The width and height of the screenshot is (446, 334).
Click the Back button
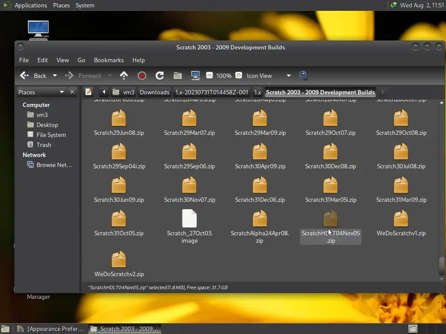tap(34, 76)
